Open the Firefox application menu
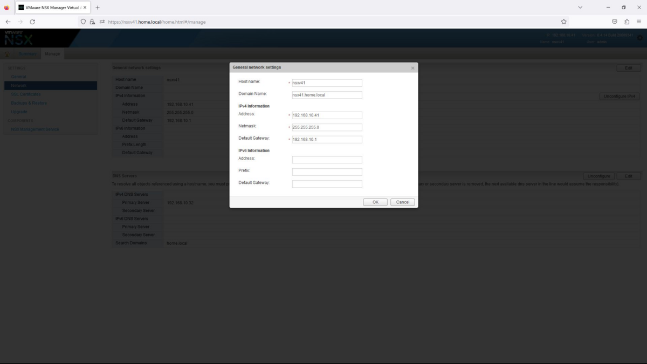Image resolution: width=647 pixels, height=364 pixels. (639, 22)
